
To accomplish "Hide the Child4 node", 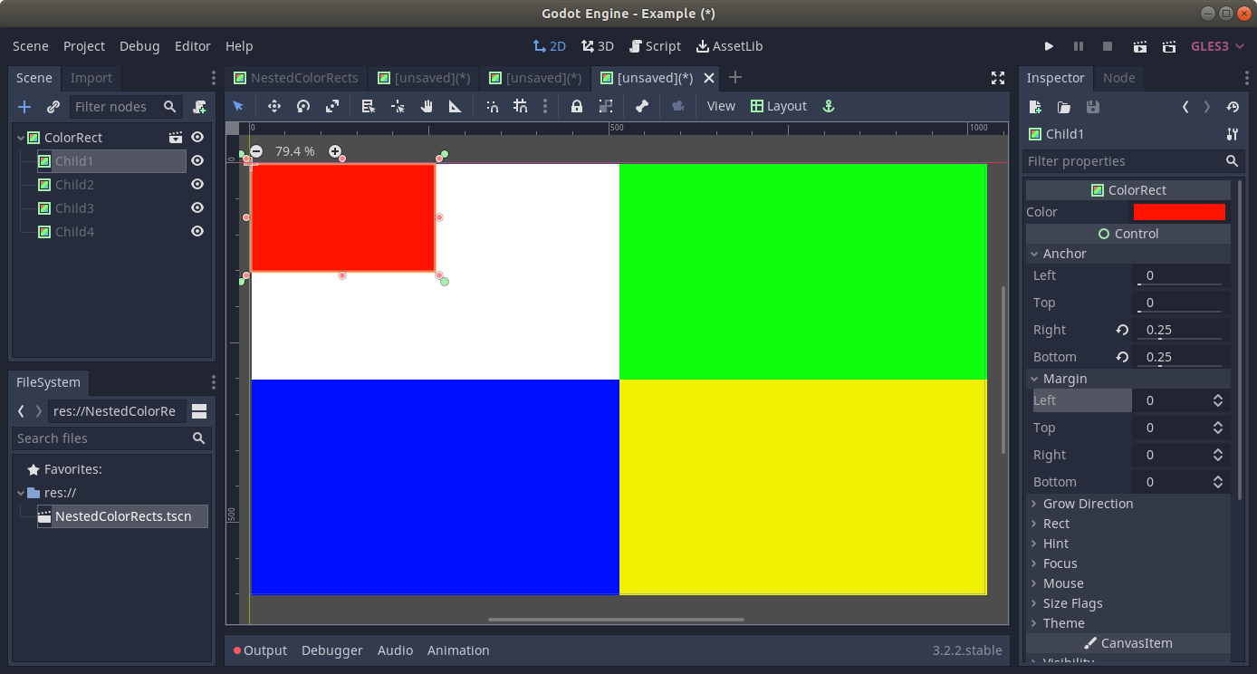I will pyautogui.click(x=197, y=232).
